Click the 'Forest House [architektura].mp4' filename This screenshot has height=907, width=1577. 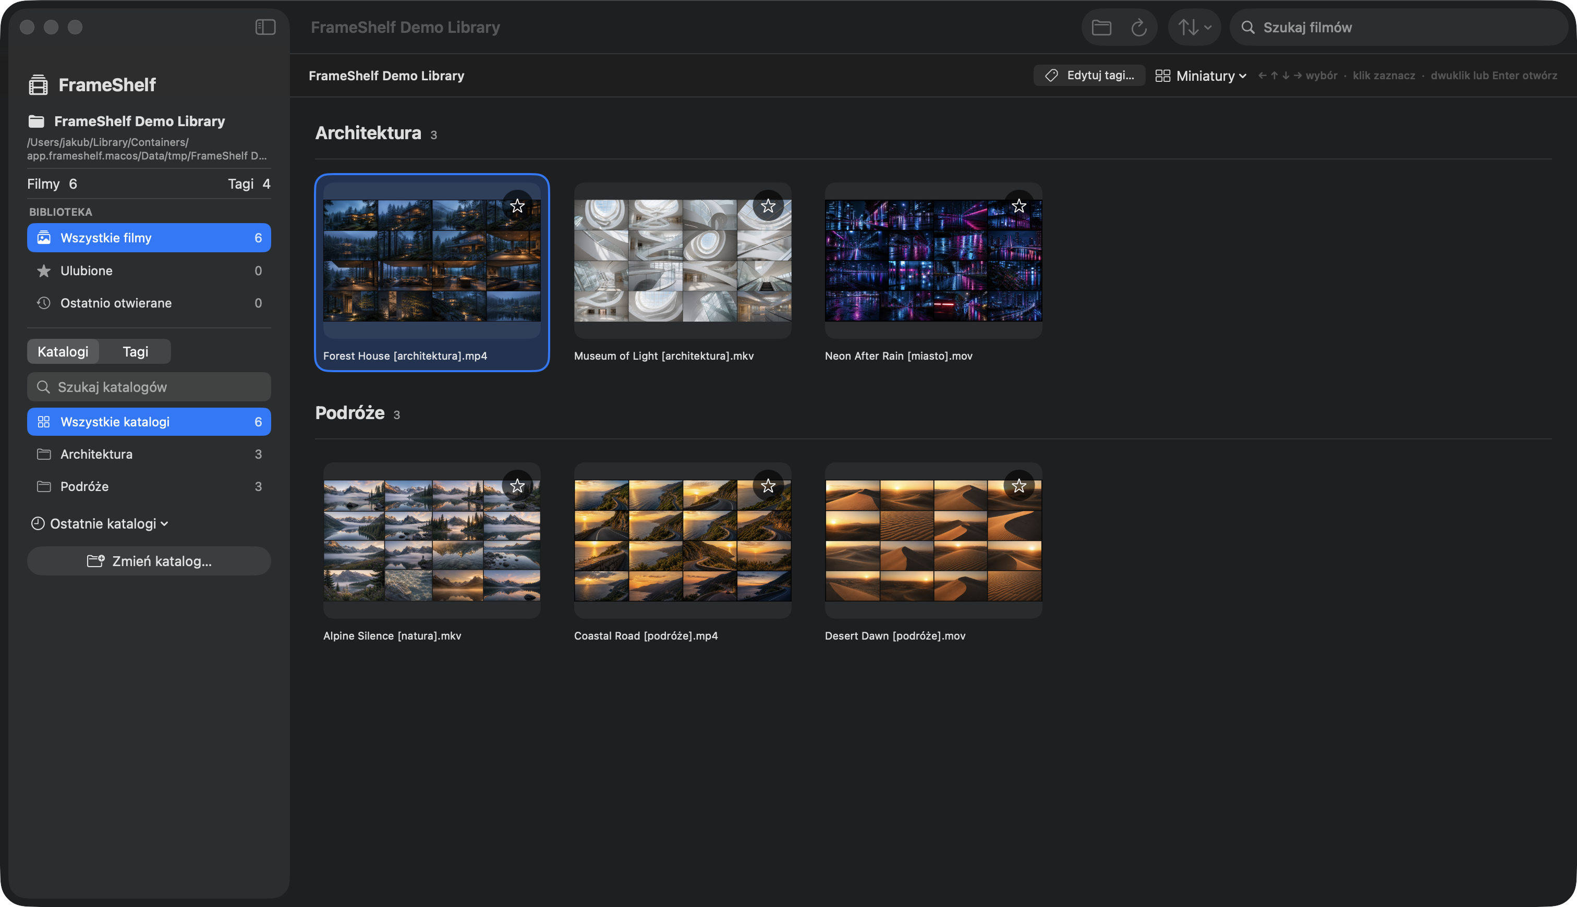[x=405, y=356]
